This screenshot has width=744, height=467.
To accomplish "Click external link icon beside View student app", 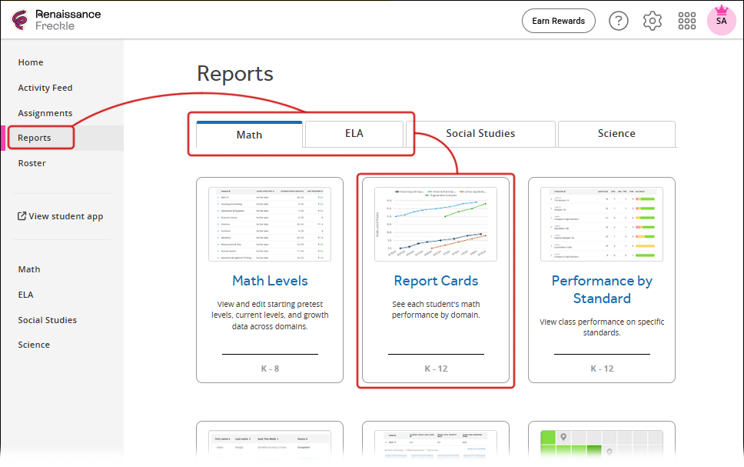I will pos(22,215).
